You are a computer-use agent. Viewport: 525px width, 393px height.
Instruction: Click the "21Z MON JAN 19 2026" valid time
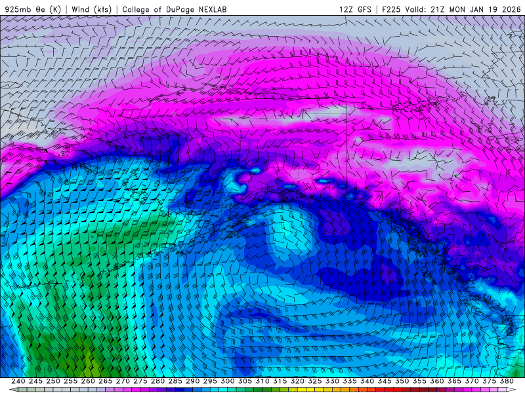(x=475, y=10)
